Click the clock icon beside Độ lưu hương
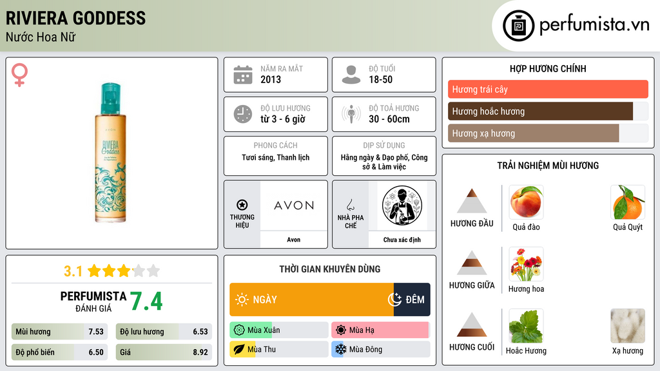 pos(243,114)
